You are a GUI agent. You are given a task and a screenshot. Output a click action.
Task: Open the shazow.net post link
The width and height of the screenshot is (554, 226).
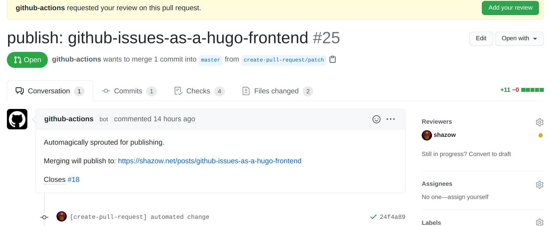pos(210,161)
